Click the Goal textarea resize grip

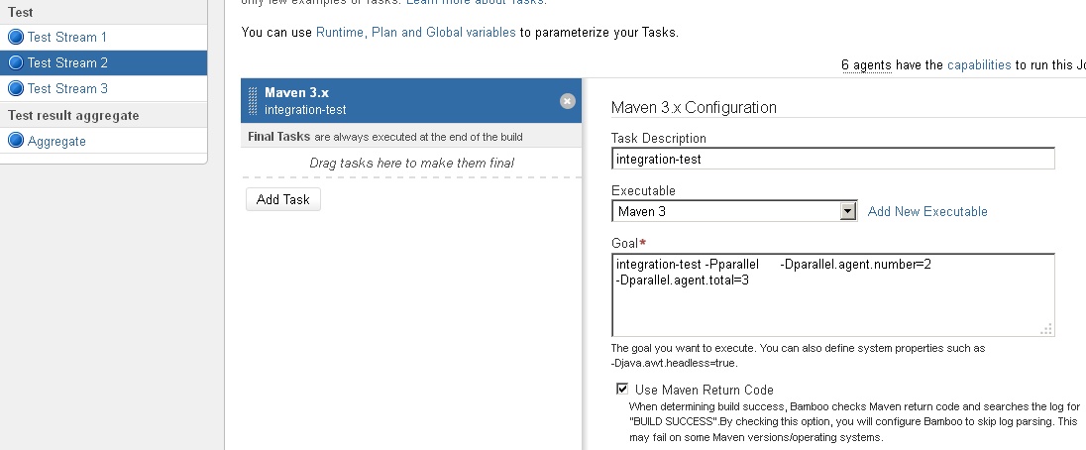(1046, 329)
